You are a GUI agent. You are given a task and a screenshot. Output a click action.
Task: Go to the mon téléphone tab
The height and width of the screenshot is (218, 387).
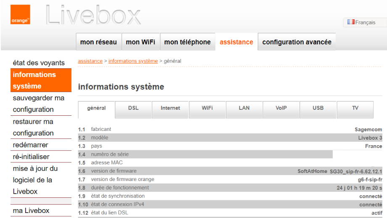[x=187, y=42]
